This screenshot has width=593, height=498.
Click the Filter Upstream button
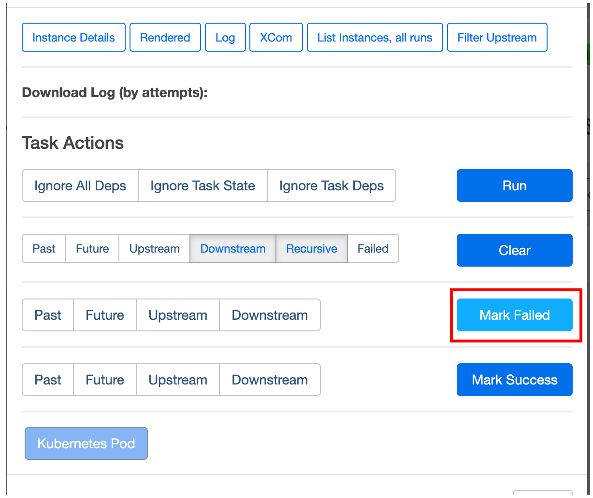(x=497, y=38)
